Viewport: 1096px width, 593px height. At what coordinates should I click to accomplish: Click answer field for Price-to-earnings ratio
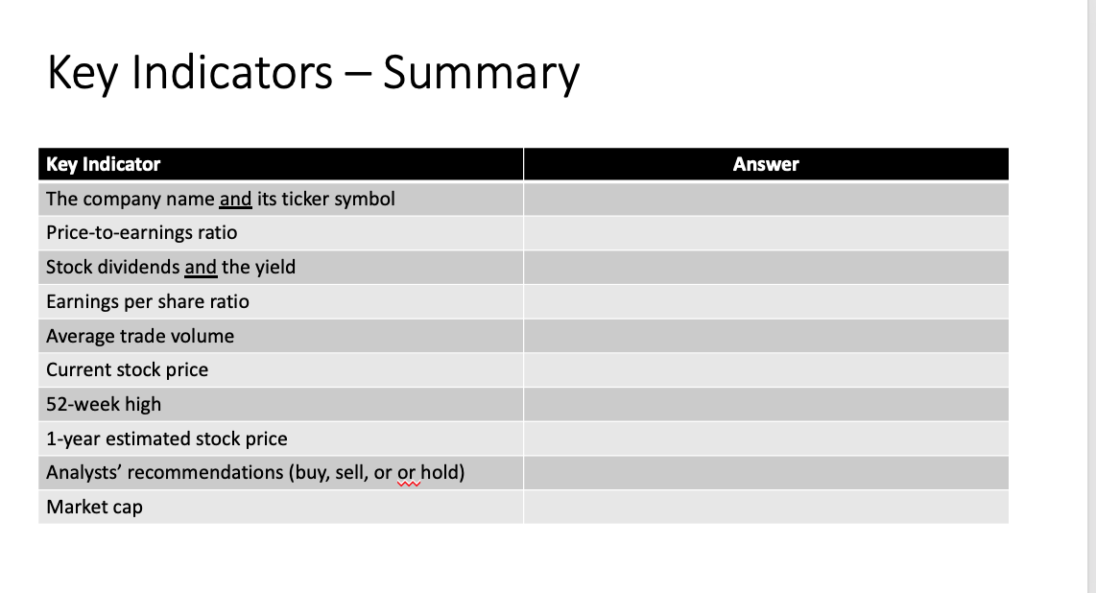coord(766,232)
